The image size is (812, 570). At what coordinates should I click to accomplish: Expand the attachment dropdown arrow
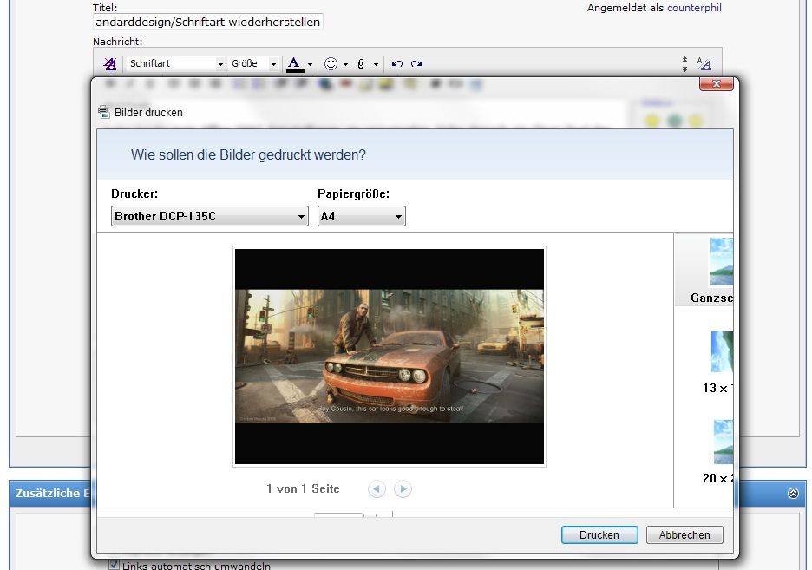click(376, 64)
